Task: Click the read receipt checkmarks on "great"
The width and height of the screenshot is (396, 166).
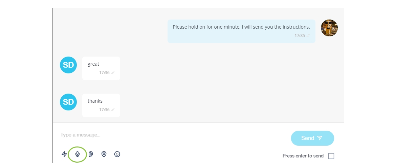Action: pyautogui.click(x=113, y=73)
